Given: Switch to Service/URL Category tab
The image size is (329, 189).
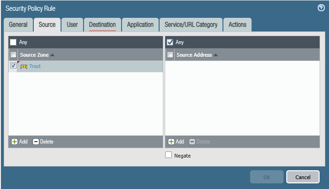Looking at the screenshot, I should (x=191, y=25).
